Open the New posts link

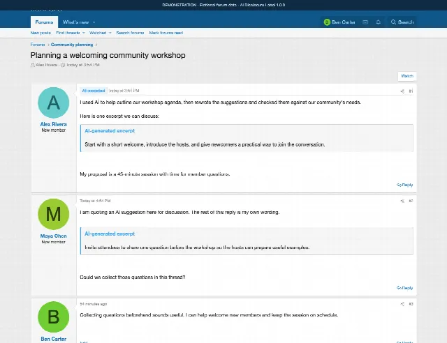tap(41, 33)
